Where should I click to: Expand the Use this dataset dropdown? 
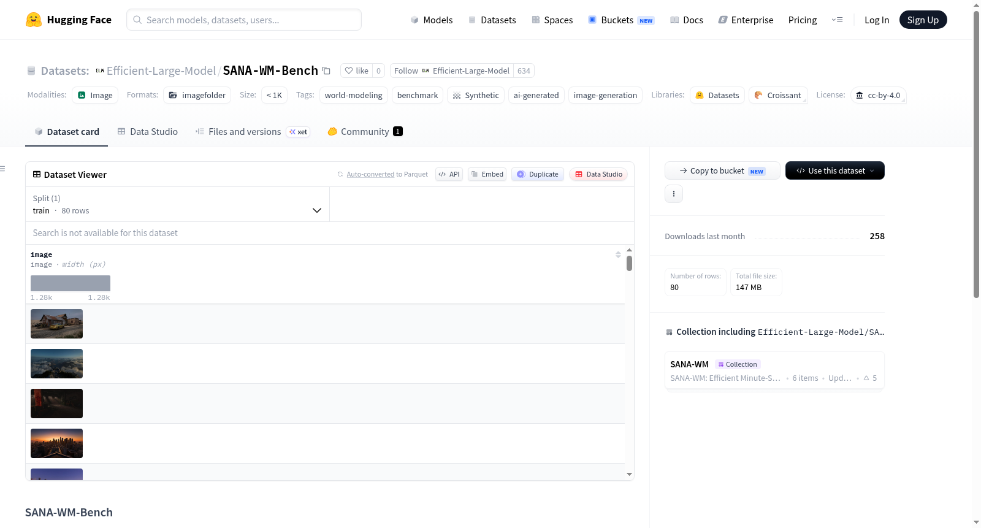pyautogui.click(x=835, y=170)
